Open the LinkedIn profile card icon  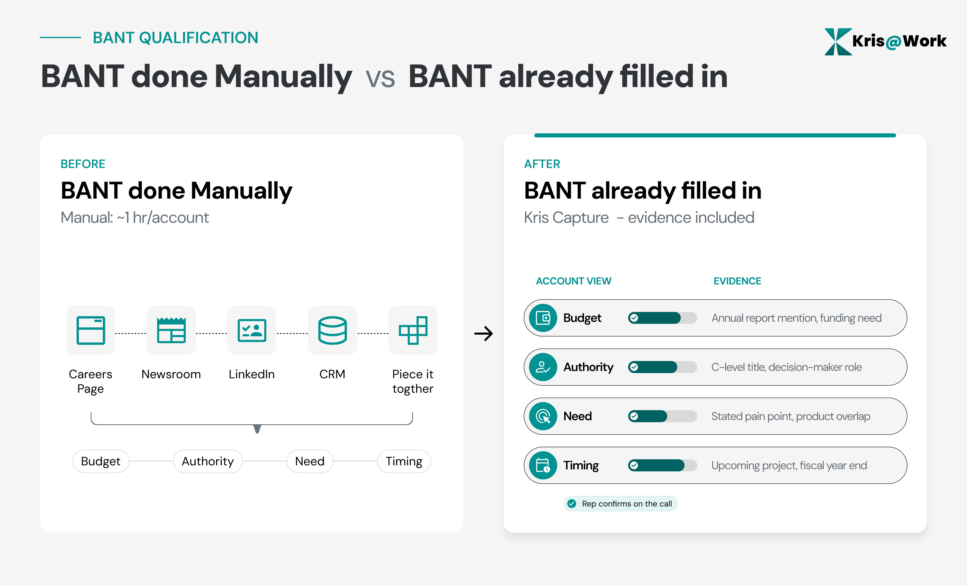(252, 330)
